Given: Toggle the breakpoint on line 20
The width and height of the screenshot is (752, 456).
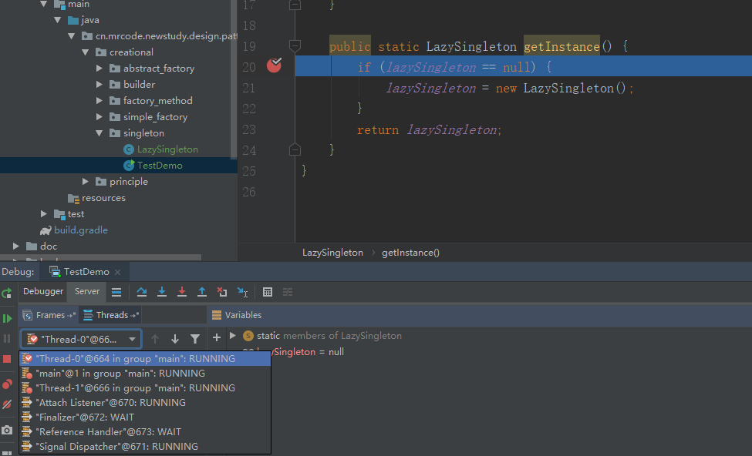Looking at the screenshot, I should click(274, 66).
